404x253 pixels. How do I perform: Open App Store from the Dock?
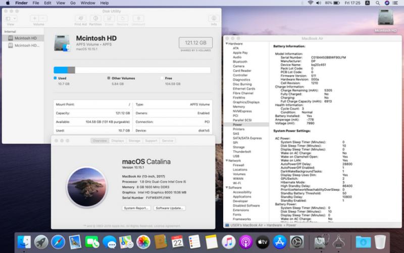tap(280, 242)
